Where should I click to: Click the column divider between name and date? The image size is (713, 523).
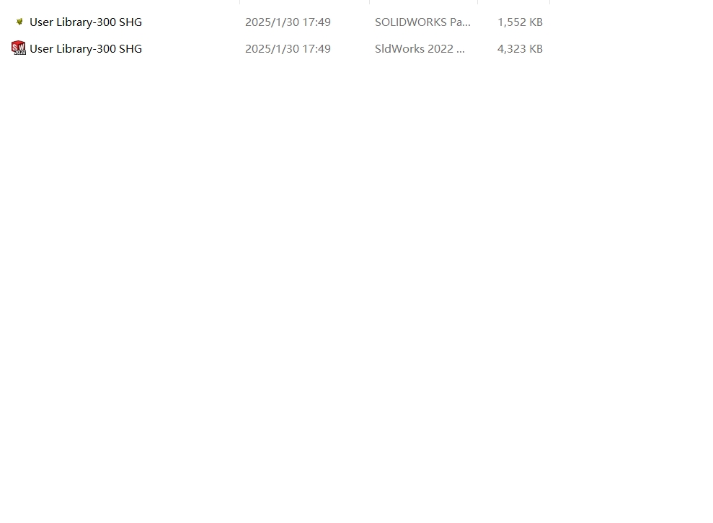point(239,2)
